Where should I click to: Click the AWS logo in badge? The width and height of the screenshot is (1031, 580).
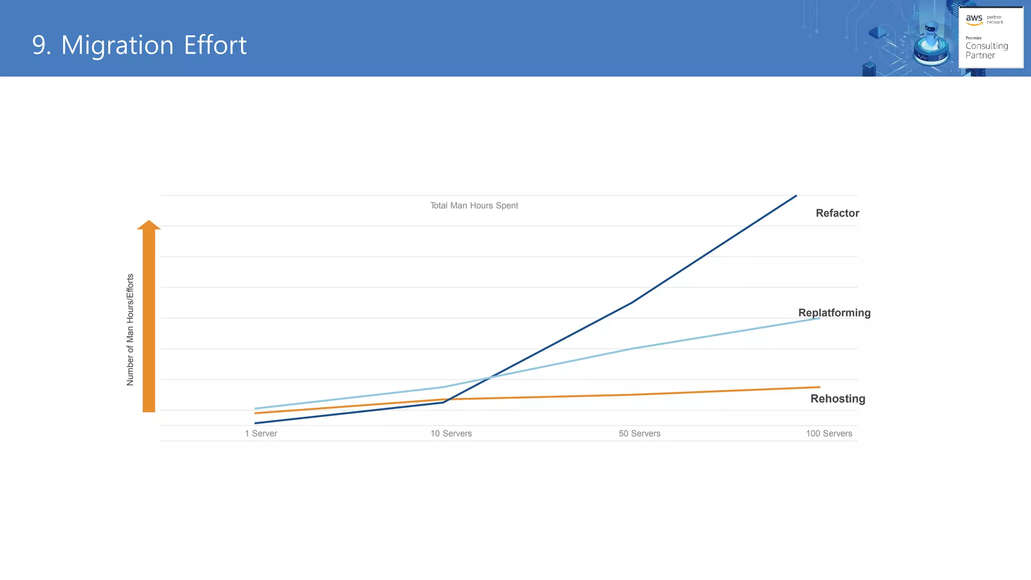coord(974,19)
